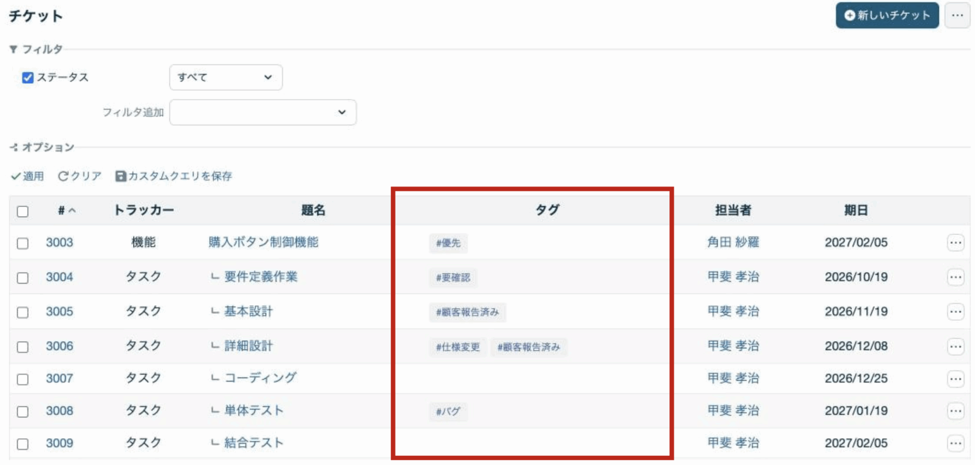Open row actions menu for ticket 3009
This screenshot has width=975, height=465.
pos(956,443)
